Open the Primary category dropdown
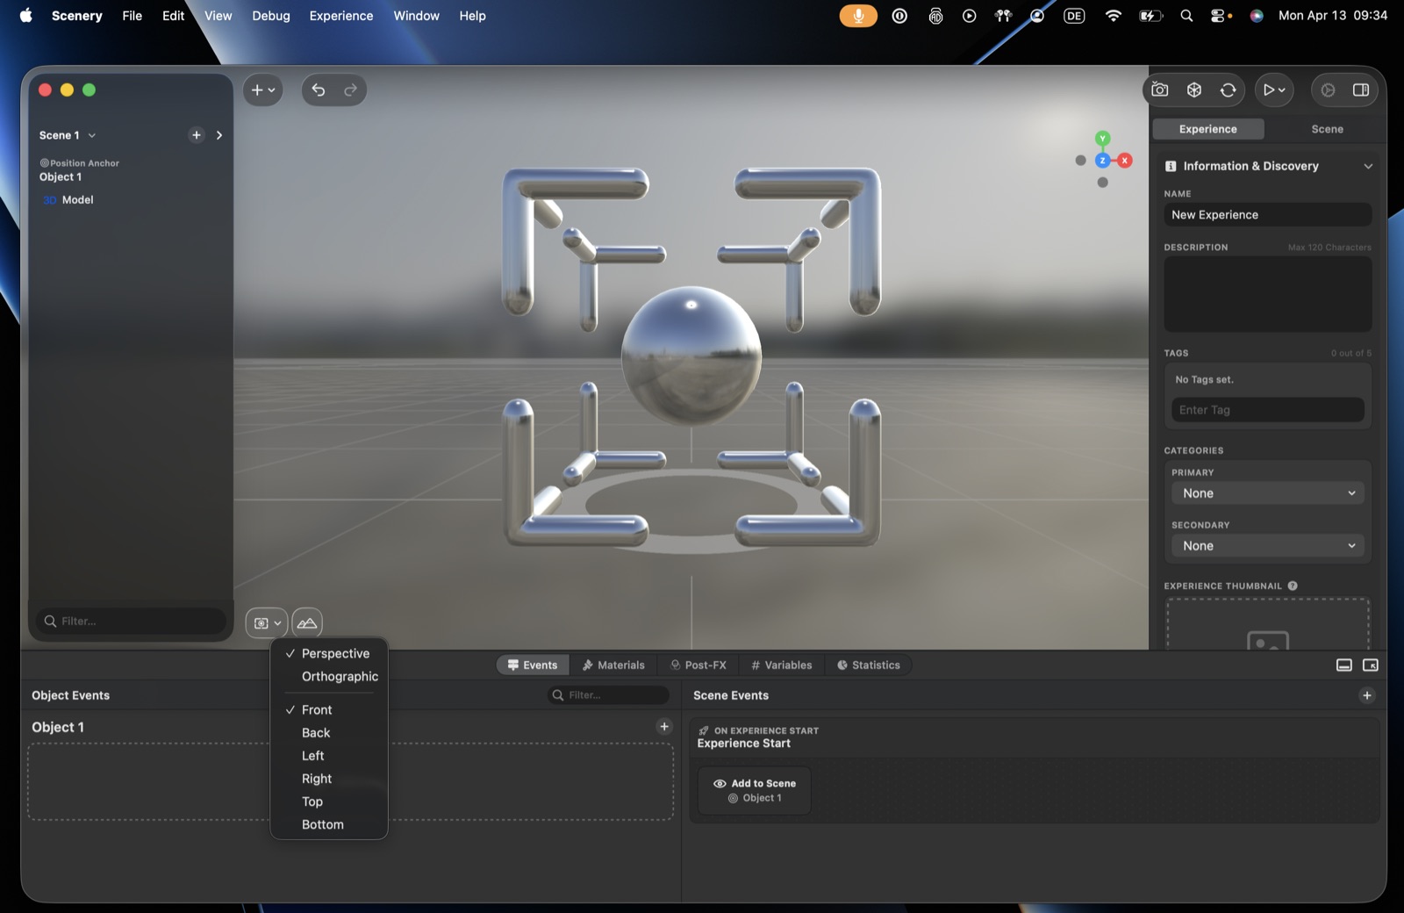 click(1268, 493)
